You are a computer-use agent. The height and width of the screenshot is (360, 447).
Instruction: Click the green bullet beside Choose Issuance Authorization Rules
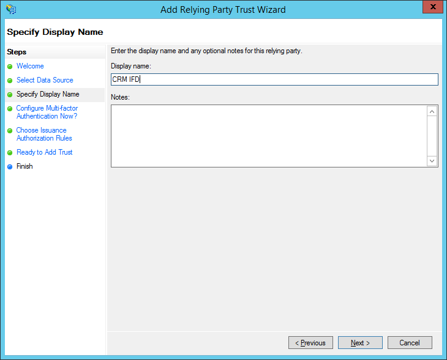(x=10, y=131)
